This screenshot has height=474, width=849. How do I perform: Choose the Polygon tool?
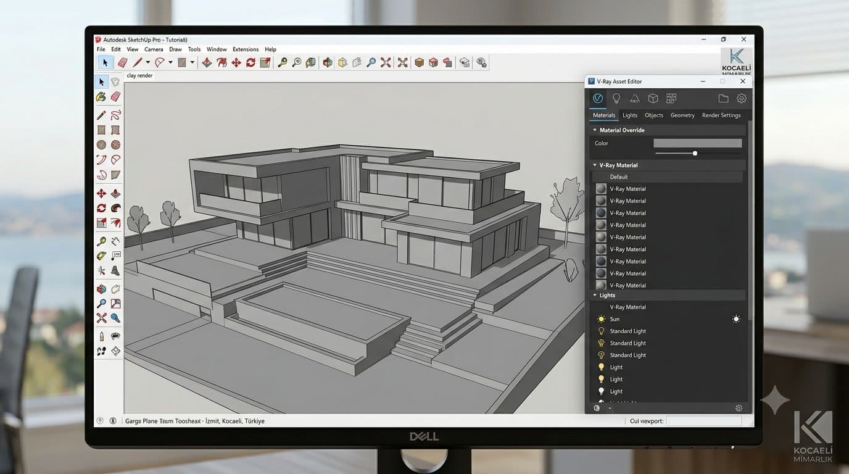coord(115,145)
